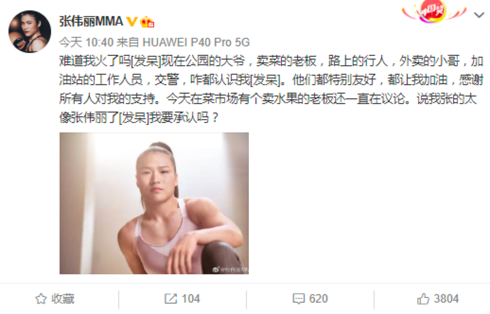Open the 张伟丽MMA profile avatar
The image size is (490, 314).
click(x=30, y=31)
